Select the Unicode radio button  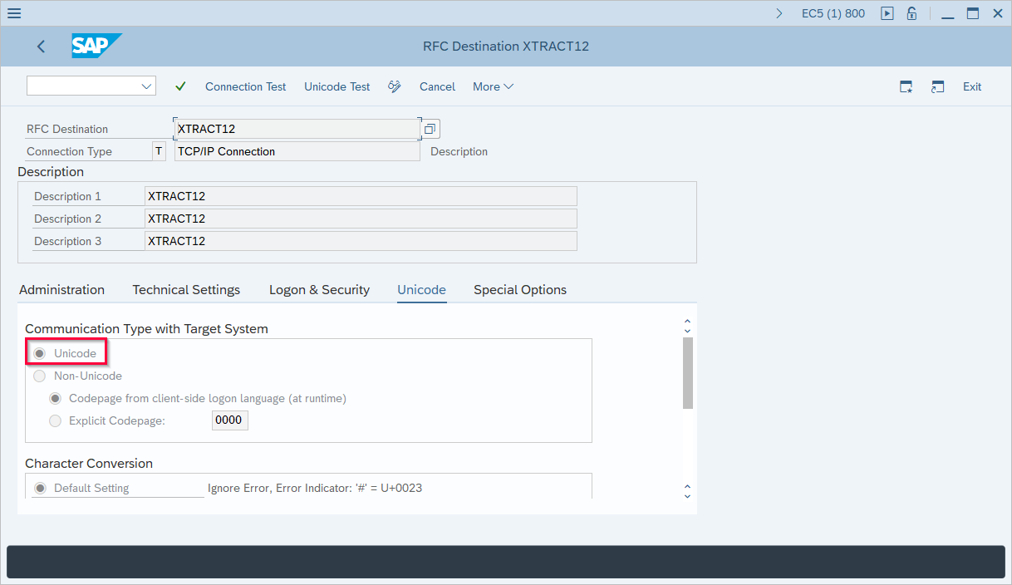pyautogui.click(x=40, y=353)
